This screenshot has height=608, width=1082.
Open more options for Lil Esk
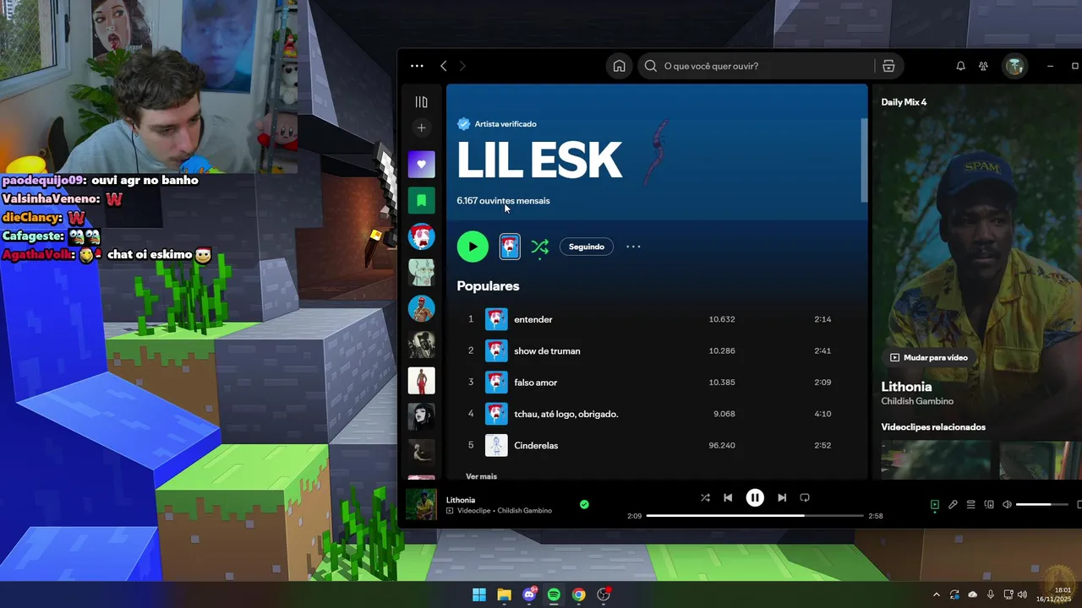coord(633,247)
